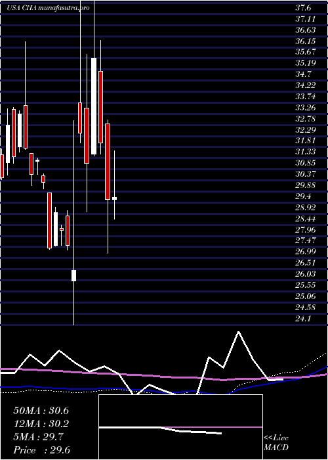Click the '12MA : 30.2' readout
Image resolution: width=328 pixels, height=460 pixels.
click(x=41, y=424)
